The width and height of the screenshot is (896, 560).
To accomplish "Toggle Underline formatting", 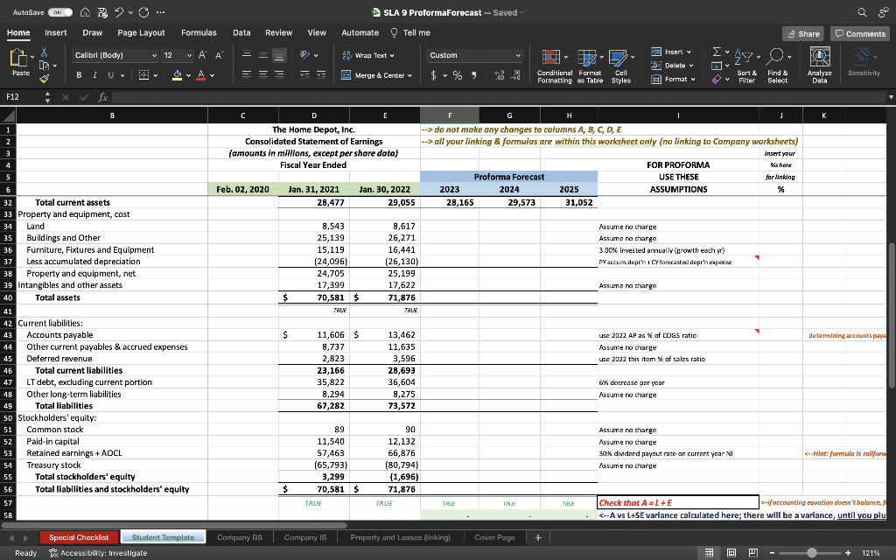I will 109,75.
